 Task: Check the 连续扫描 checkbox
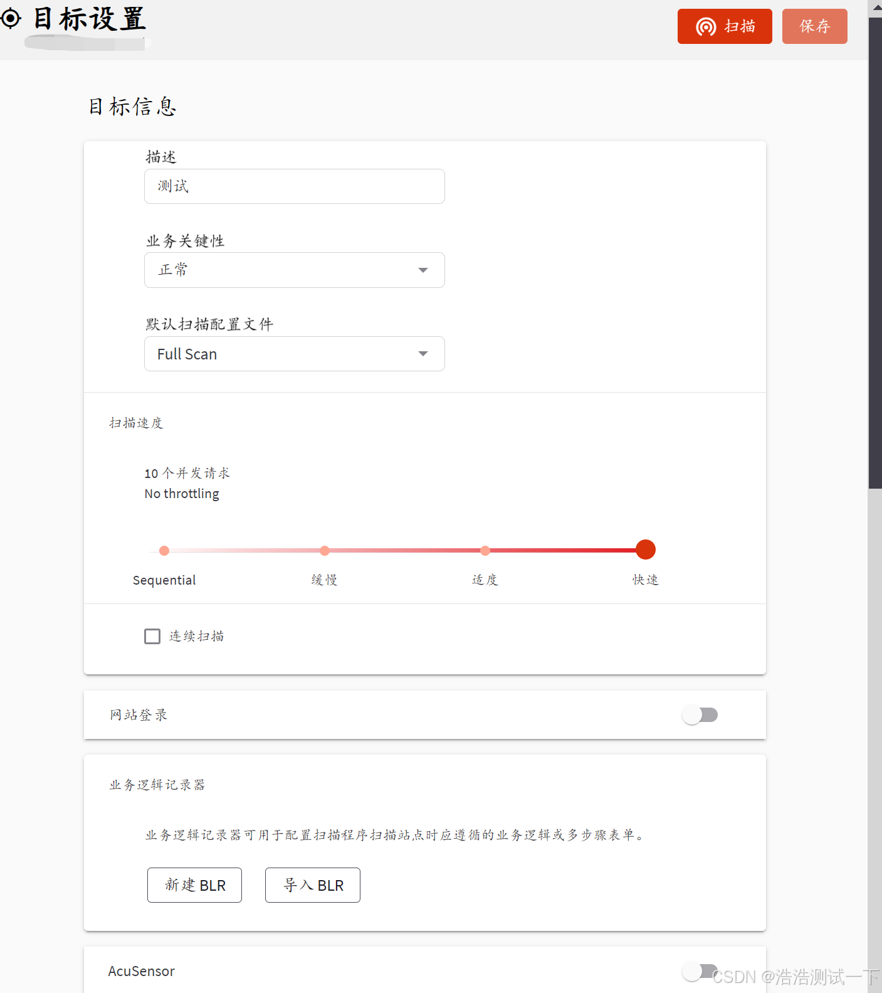(152, 636)
